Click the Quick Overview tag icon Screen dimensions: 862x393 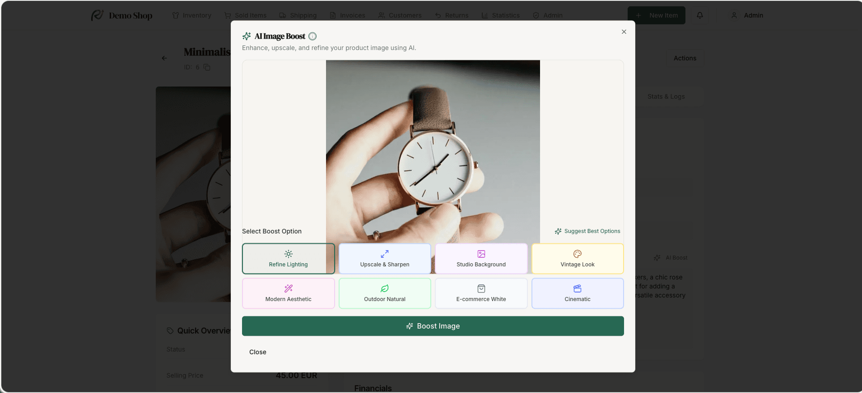(170, 331)
